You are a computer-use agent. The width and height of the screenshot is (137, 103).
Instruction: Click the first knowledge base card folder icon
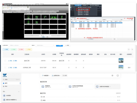point(43,87)
